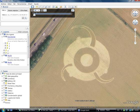This screenshot has width=140, height=112.
Task: Add a placemark with the yellow pin icon
Action: coord(37,7)
